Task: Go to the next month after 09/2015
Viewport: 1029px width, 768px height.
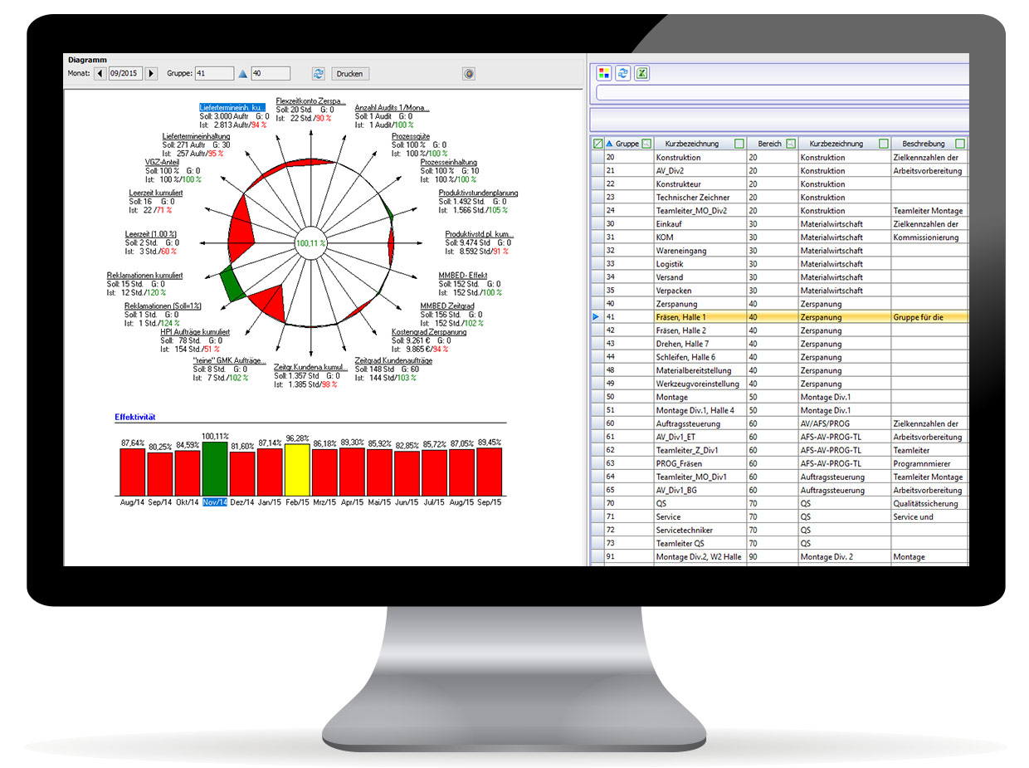Action: [151, 74]
